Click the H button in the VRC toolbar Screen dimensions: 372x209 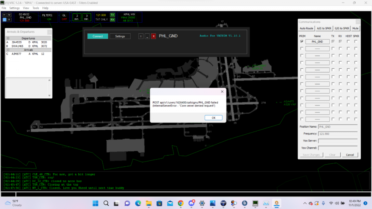(x=4, y=15)
